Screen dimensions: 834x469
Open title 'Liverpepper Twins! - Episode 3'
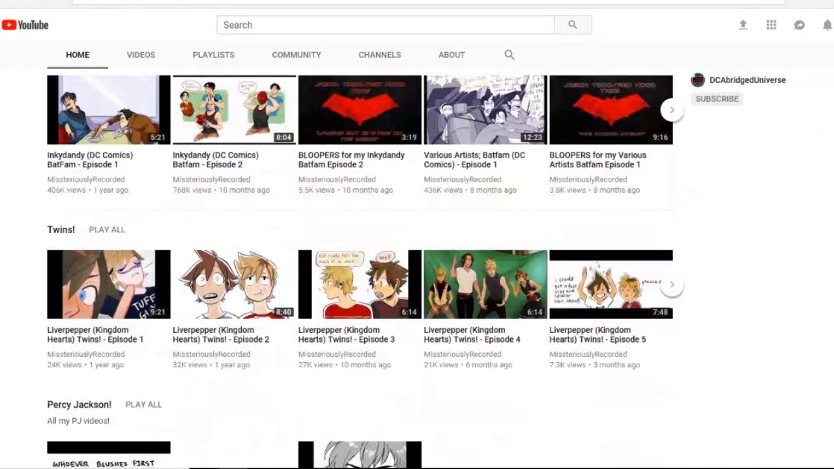[x=347, y=335]
